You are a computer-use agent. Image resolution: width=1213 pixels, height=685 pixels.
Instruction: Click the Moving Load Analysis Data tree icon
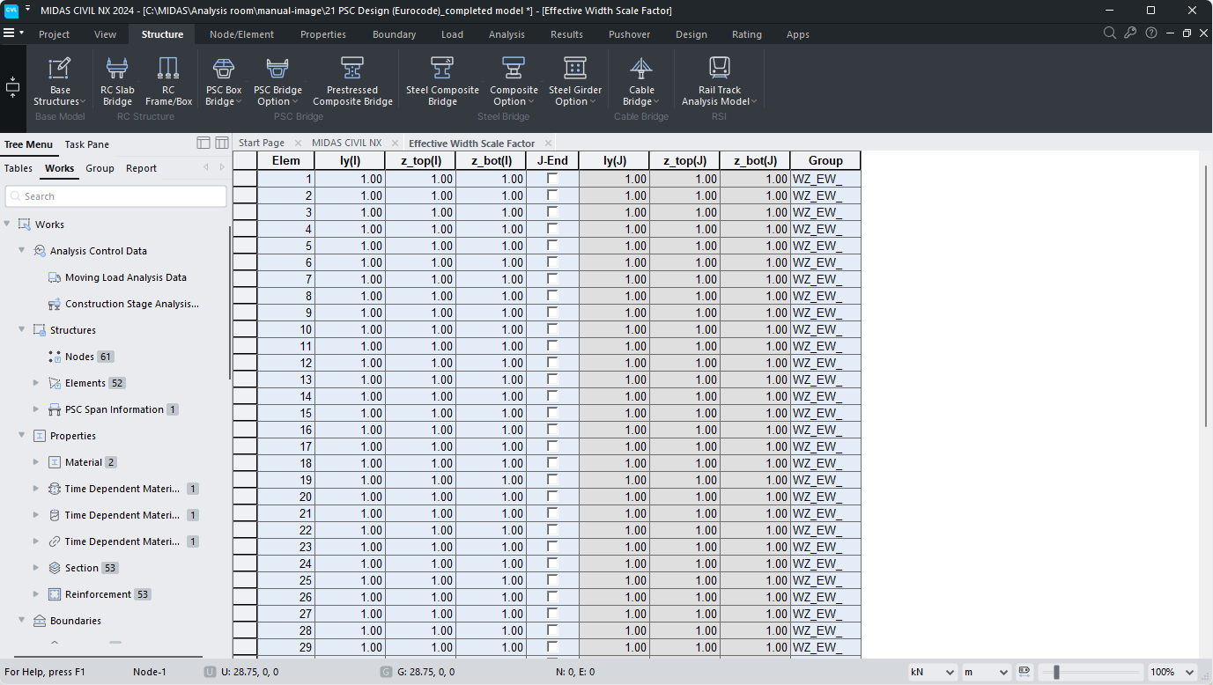55,277
